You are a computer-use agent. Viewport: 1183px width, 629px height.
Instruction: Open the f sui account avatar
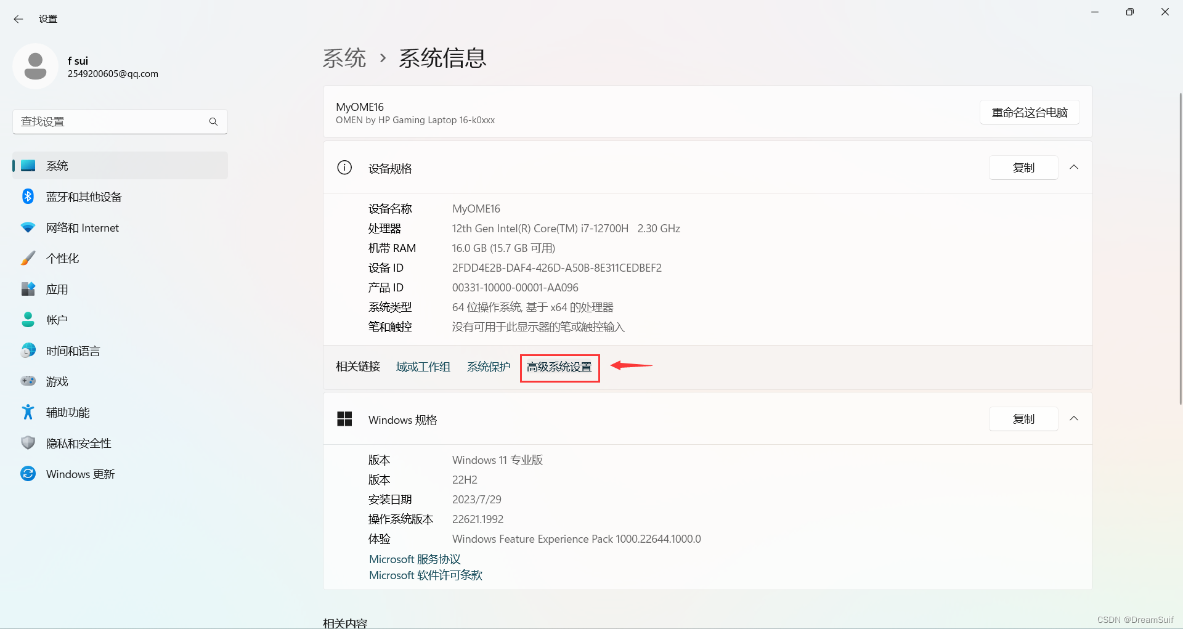pos(35,67)
